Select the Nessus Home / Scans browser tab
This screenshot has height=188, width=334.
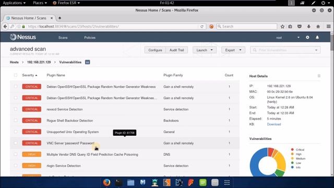point(29,18)
